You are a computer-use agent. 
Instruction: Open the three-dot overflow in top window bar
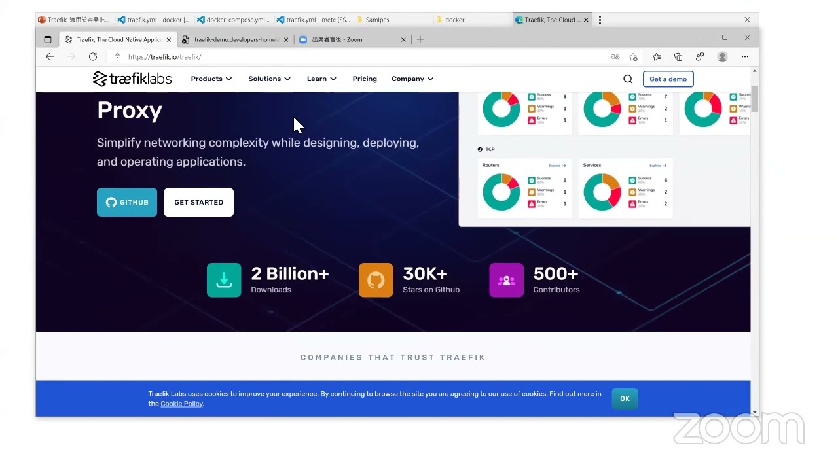(600, 20)
